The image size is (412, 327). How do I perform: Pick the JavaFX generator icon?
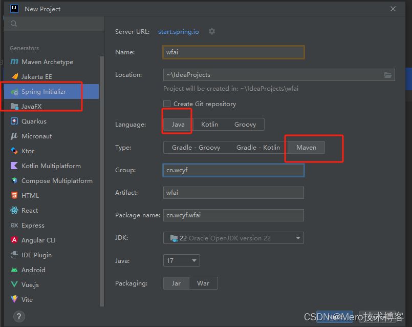[14, 106]
